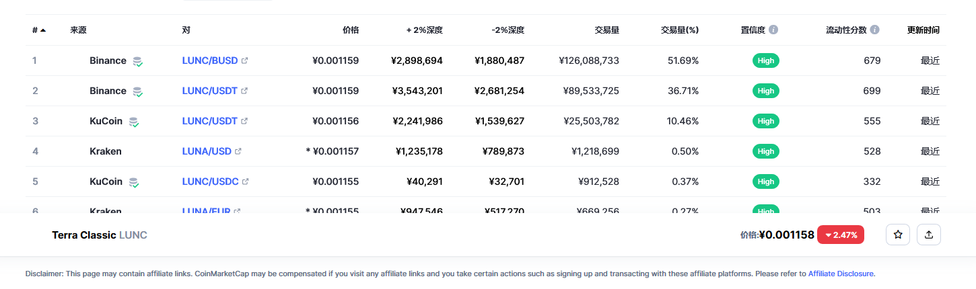Viewport: 976px width, 289px height.
Task: Click external link icon beside LUNC/USDC
Action: [245, 181]
